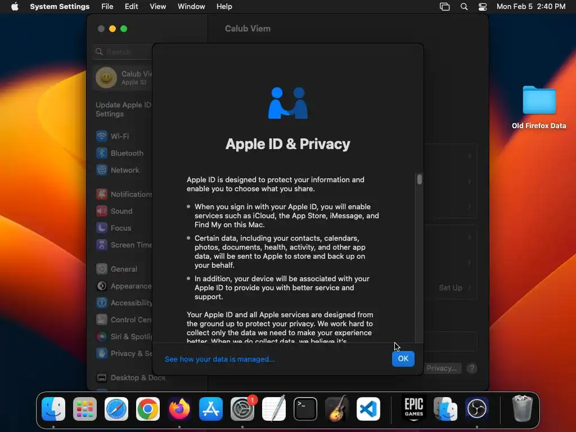Click the Stage Manager menu bar icon
576x432 pixels.
(444, 7)
